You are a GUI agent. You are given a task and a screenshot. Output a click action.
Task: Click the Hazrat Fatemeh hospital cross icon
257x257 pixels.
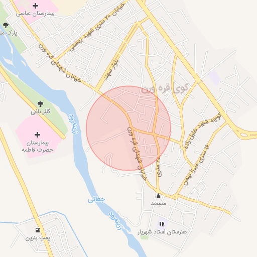click(37, 135)
